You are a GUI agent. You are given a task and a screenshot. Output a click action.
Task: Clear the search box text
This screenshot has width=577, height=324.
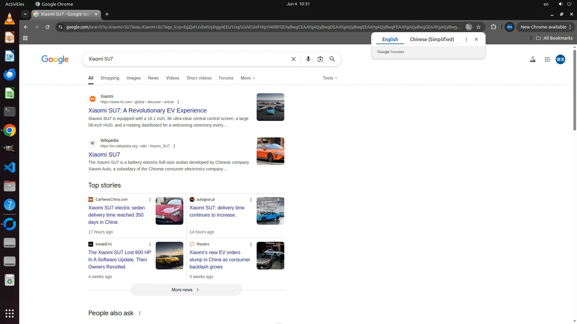[293, 59]
